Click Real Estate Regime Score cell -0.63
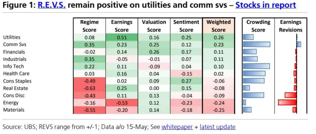The height and width of the screenshot is (134, 316). [x=89, y=88]
